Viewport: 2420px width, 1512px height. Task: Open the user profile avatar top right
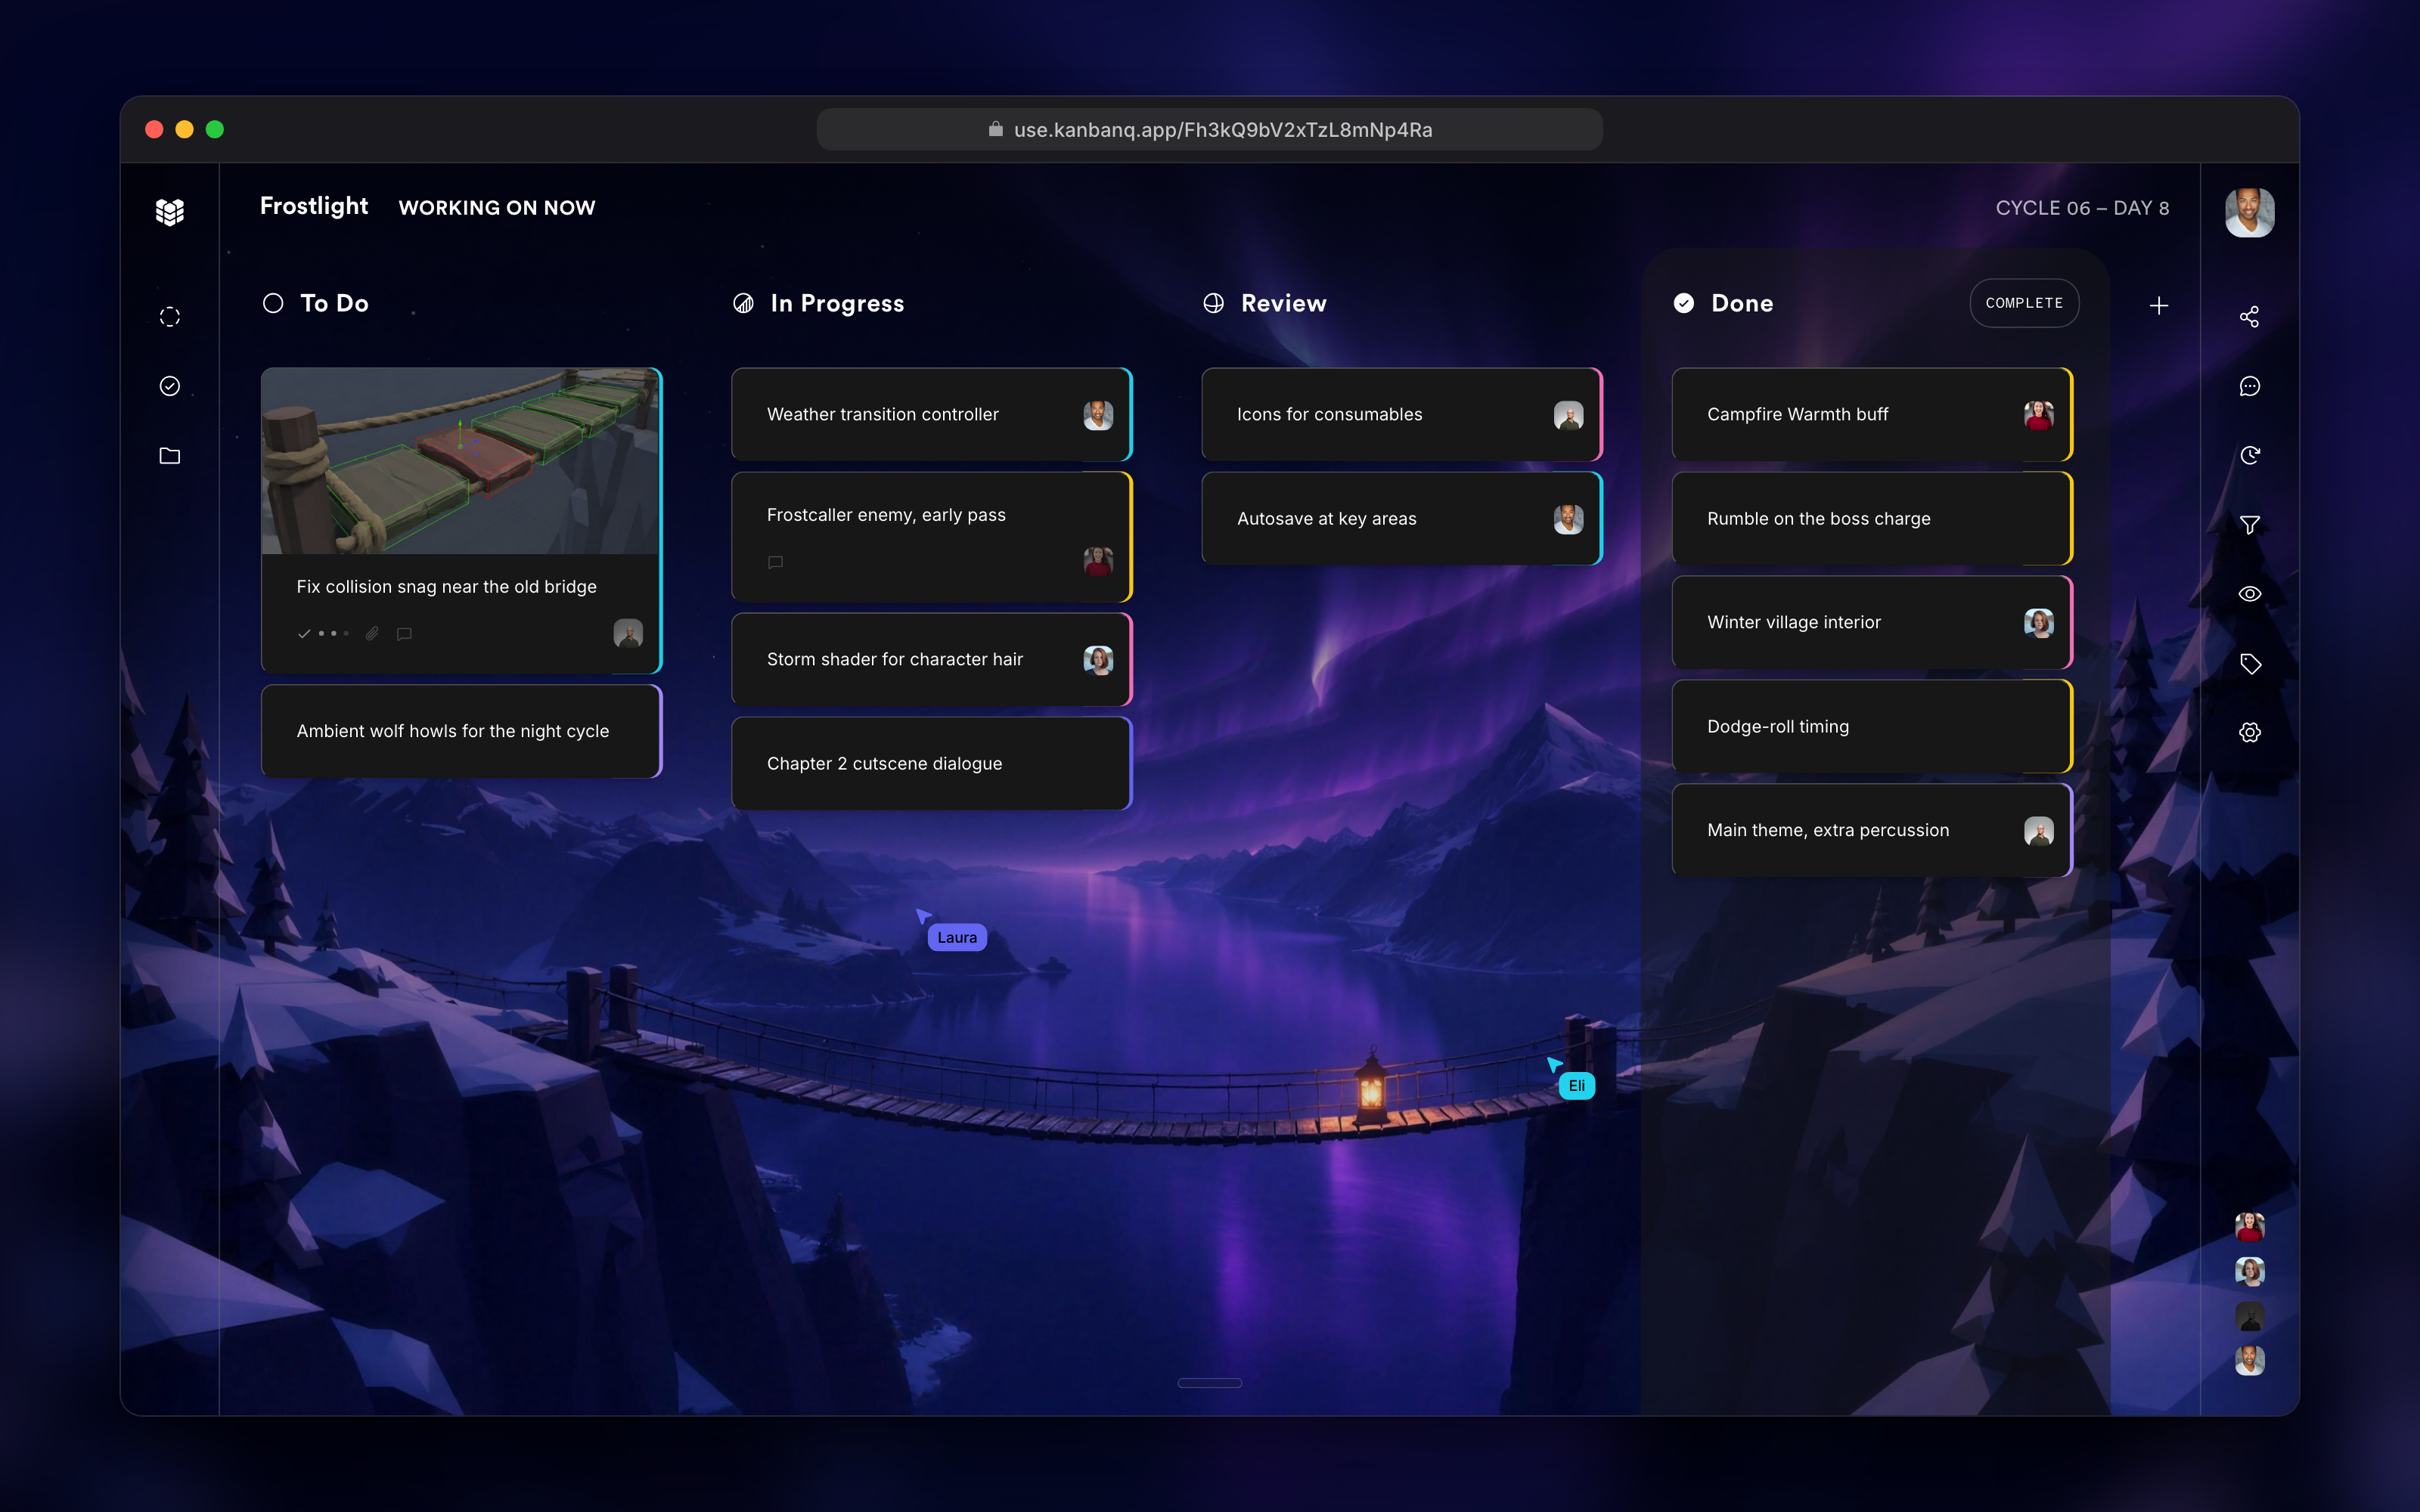pos(2249,212)
